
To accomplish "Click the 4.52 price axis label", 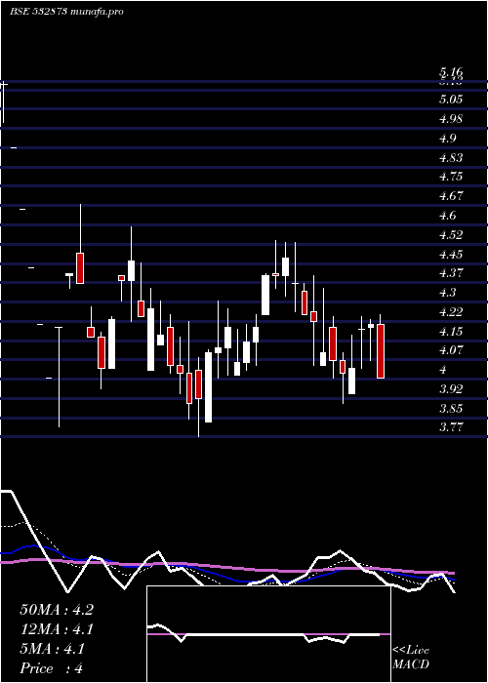I will (451, 235).
